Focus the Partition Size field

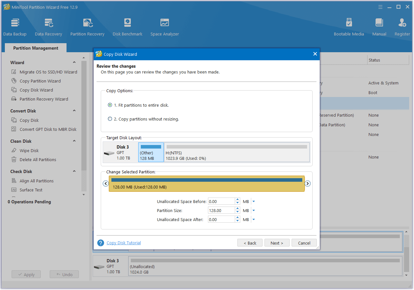[222, 210]
